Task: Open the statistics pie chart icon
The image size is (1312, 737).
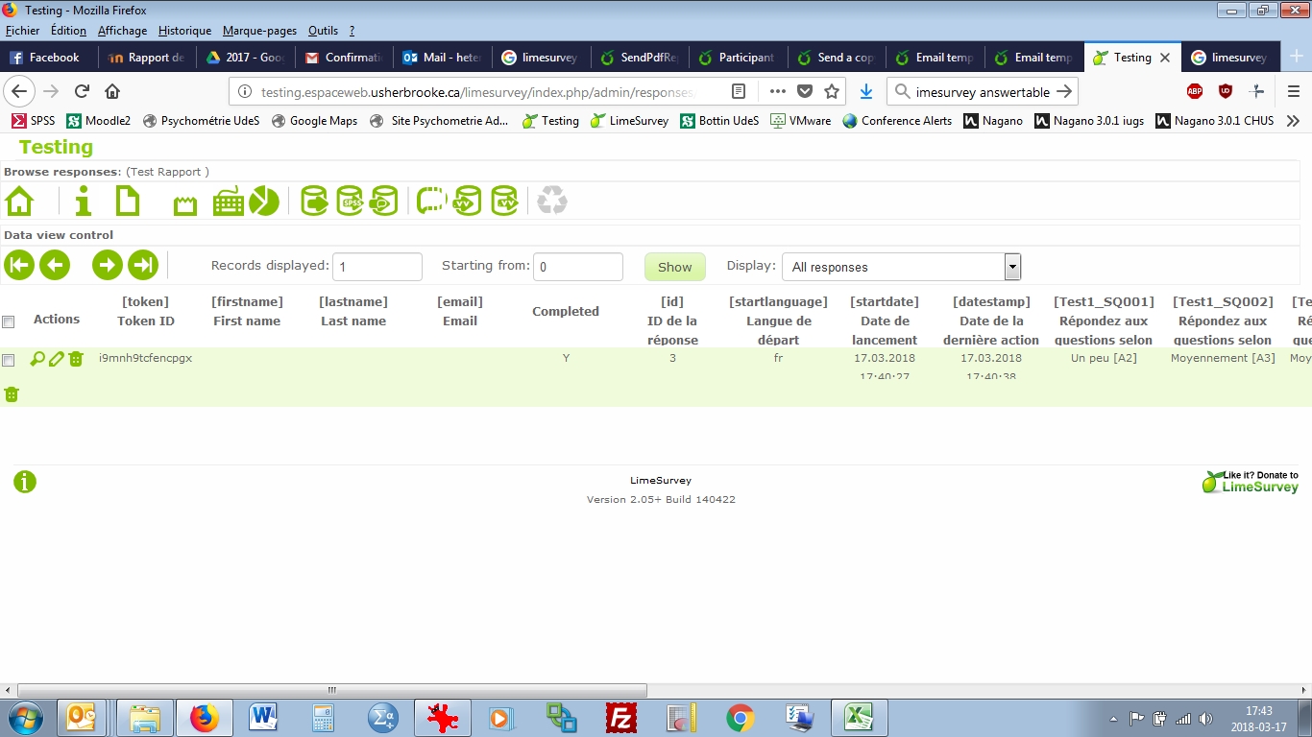Action: pyautogui.click(x=264, y=202)
